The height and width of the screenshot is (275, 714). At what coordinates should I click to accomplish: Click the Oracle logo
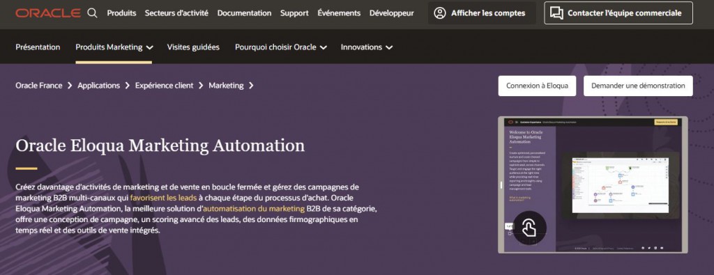48,13
